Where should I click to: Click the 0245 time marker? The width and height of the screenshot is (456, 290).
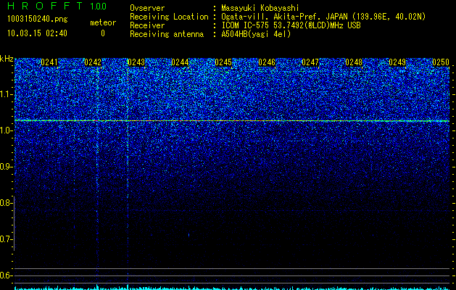click(223, 62)
